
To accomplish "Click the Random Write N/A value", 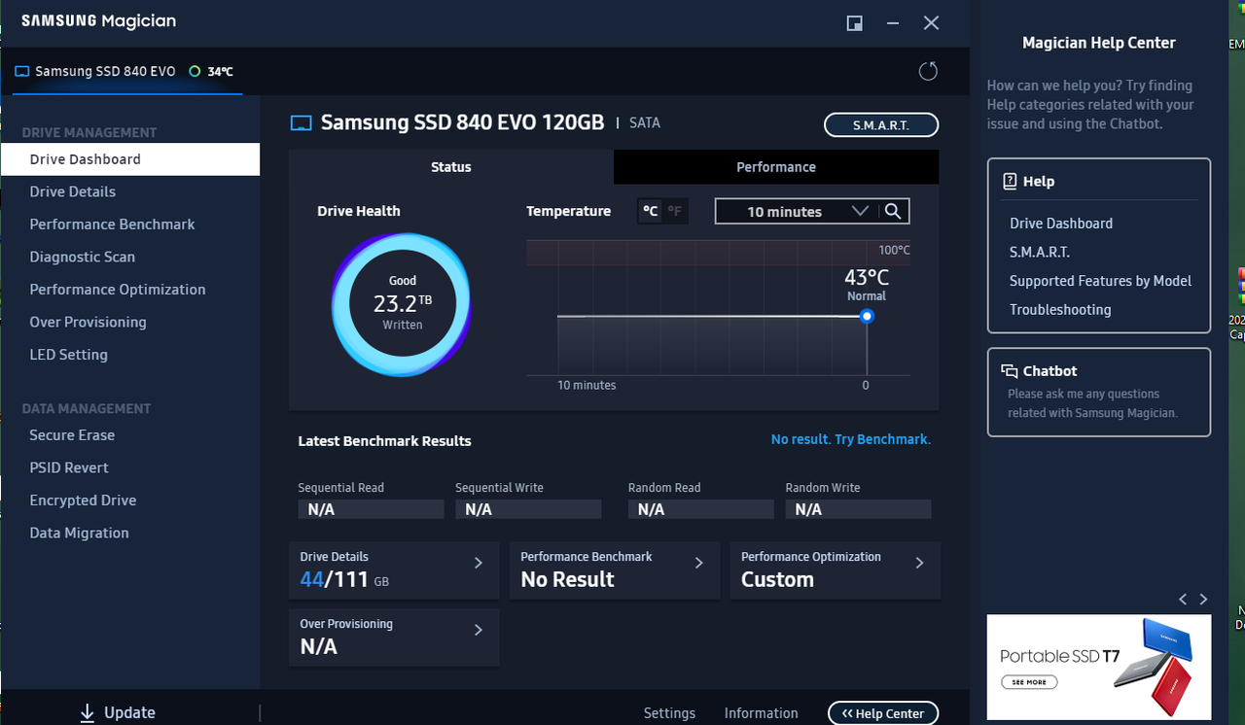I will pyautogui.click(x=859, y=509).
